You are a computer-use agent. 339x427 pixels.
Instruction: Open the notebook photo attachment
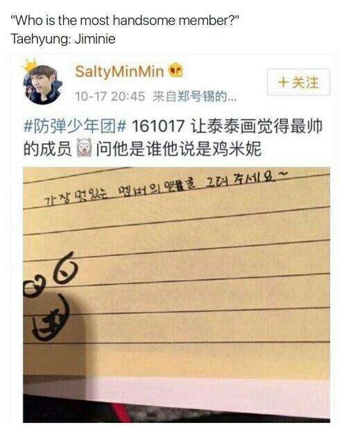(177, 295)
